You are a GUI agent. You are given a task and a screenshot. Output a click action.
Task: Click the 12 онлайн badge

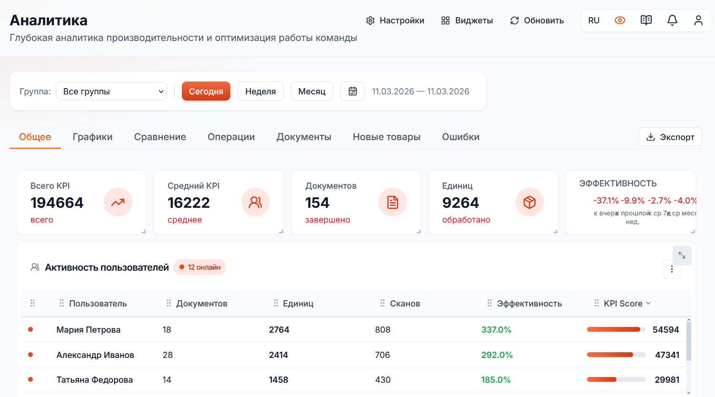pos(200,267)
